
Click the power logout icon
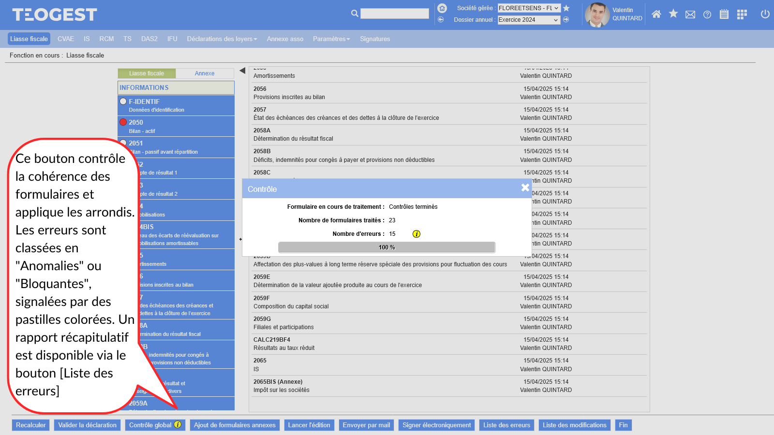tap(765, 14)
